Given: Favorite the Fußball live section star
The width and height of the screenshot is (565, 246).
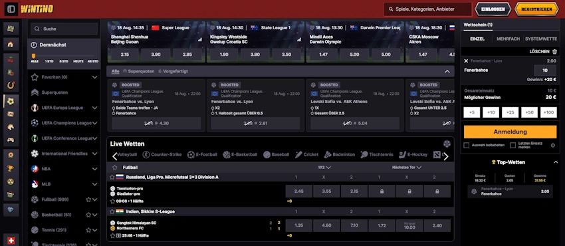Looking at the screenshot, I should (114, 168).
